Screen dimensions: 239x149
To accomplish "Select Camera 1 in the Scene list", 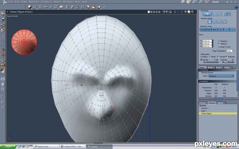I will point(218,108).
